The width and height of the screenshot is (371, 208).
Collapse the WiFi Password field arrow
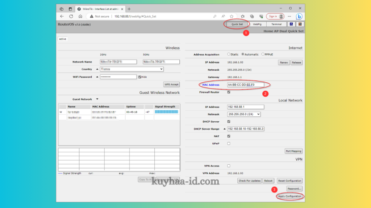97,77
